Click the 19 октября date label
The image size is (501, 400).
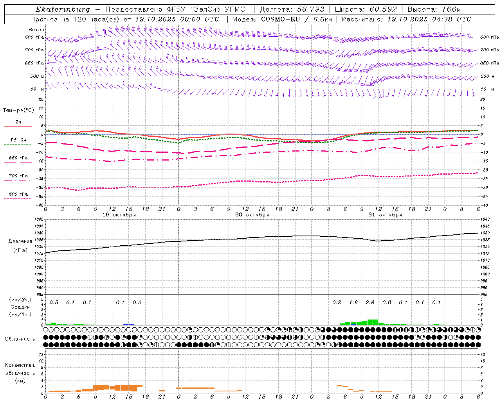pyautogui.click(x=119, y=215)
